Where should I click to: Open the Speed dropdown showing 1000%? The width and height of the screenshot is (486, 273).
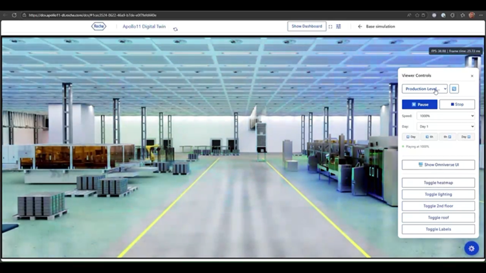coord(445,116)
